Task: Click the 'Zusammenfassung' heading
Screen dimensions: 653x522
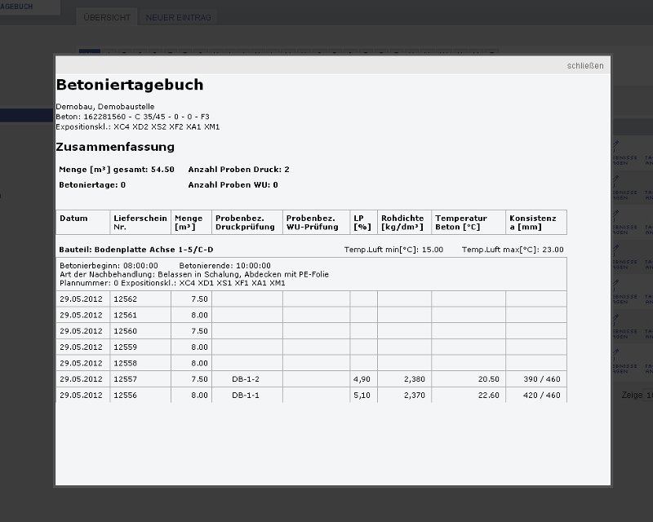Action: point(115,147)
